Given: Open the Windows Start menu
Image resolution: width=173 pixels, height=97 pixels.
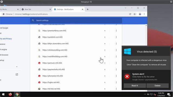Looking at the screenshot, I should click(x=3, y=94).
